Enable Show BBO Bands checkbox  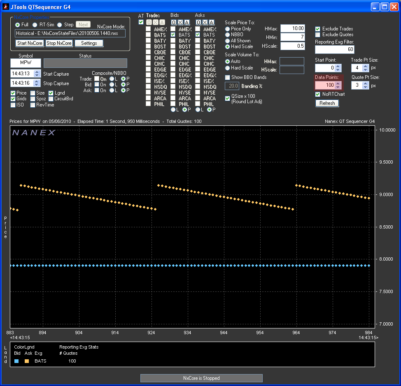(227, 77)
